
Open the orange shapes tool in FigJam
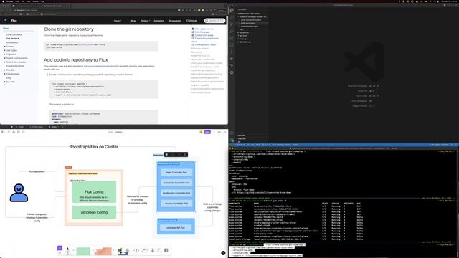pos(103,251)
